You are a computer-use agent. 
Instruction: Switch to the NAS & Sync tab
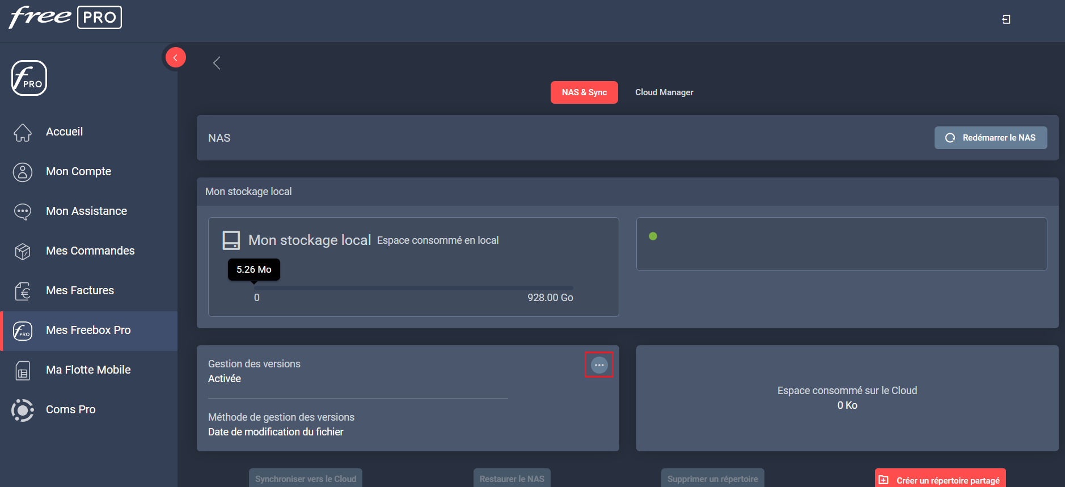[584, 92]
